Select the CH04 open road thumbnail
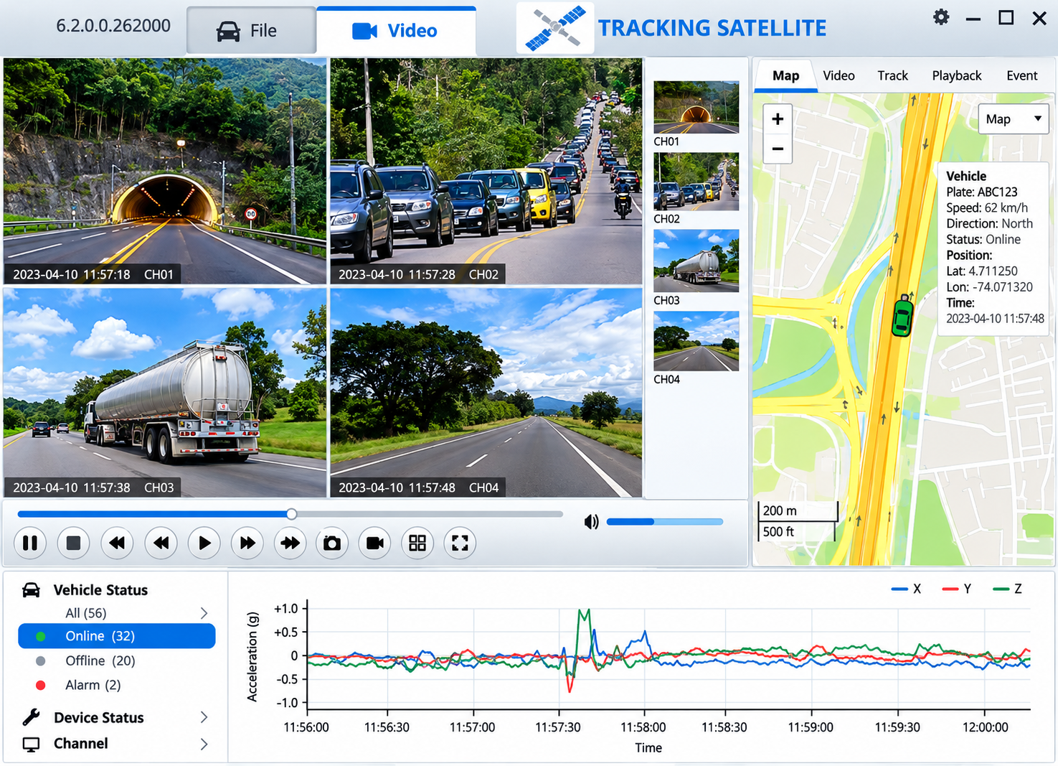The height and width of the screenshot is (766, 1058). pyautogui.click(x=696, y=342)
